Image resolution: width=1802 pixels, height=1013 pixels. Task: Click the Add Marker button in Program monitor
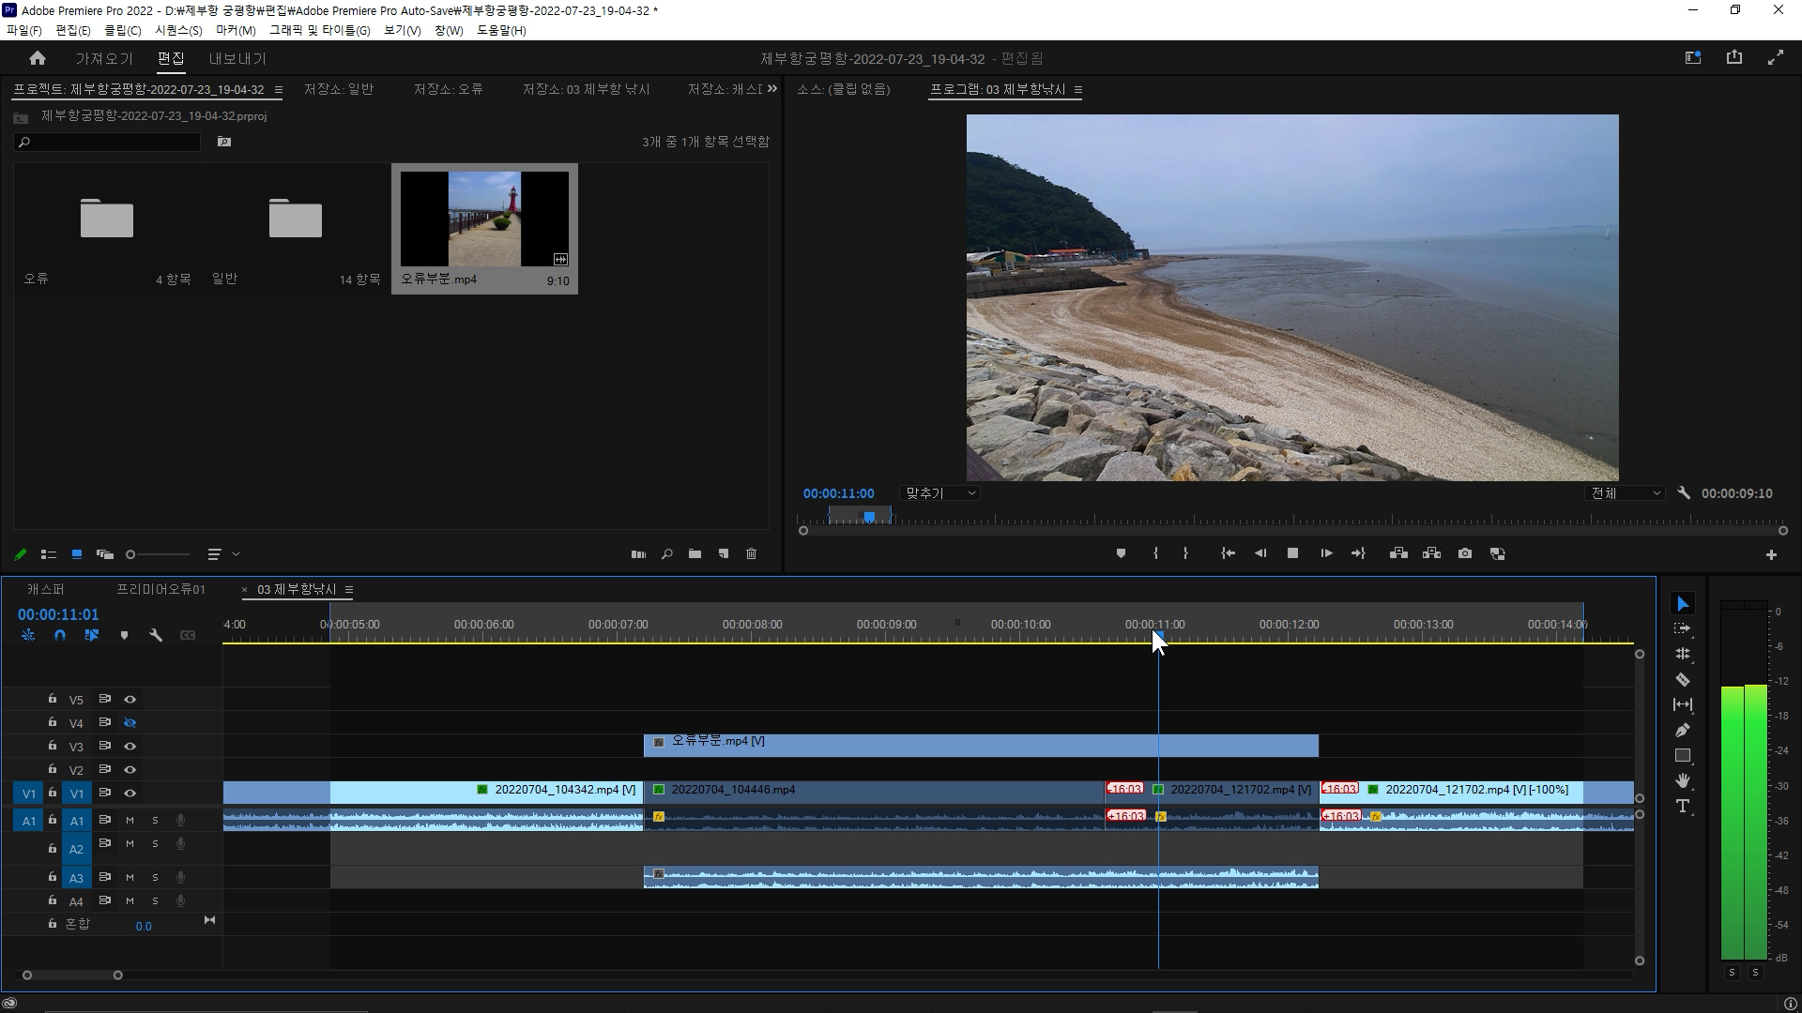pos(1121,553)
